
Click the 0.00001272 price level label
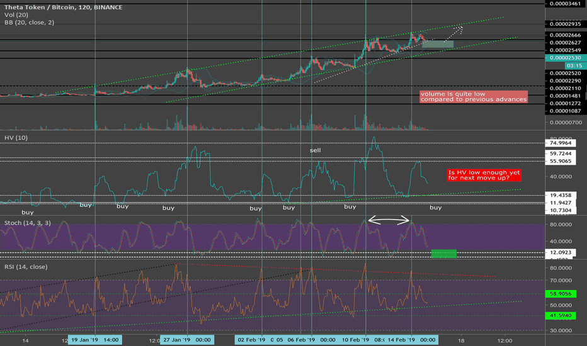[x=566, y=103]
